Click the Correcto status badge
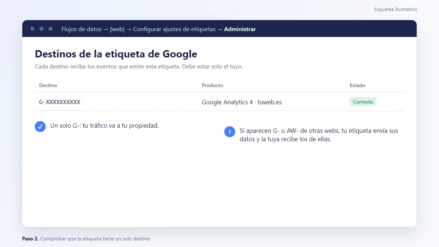Image resolution: width=439 pixels, height=247 pixels. point(363,102)
